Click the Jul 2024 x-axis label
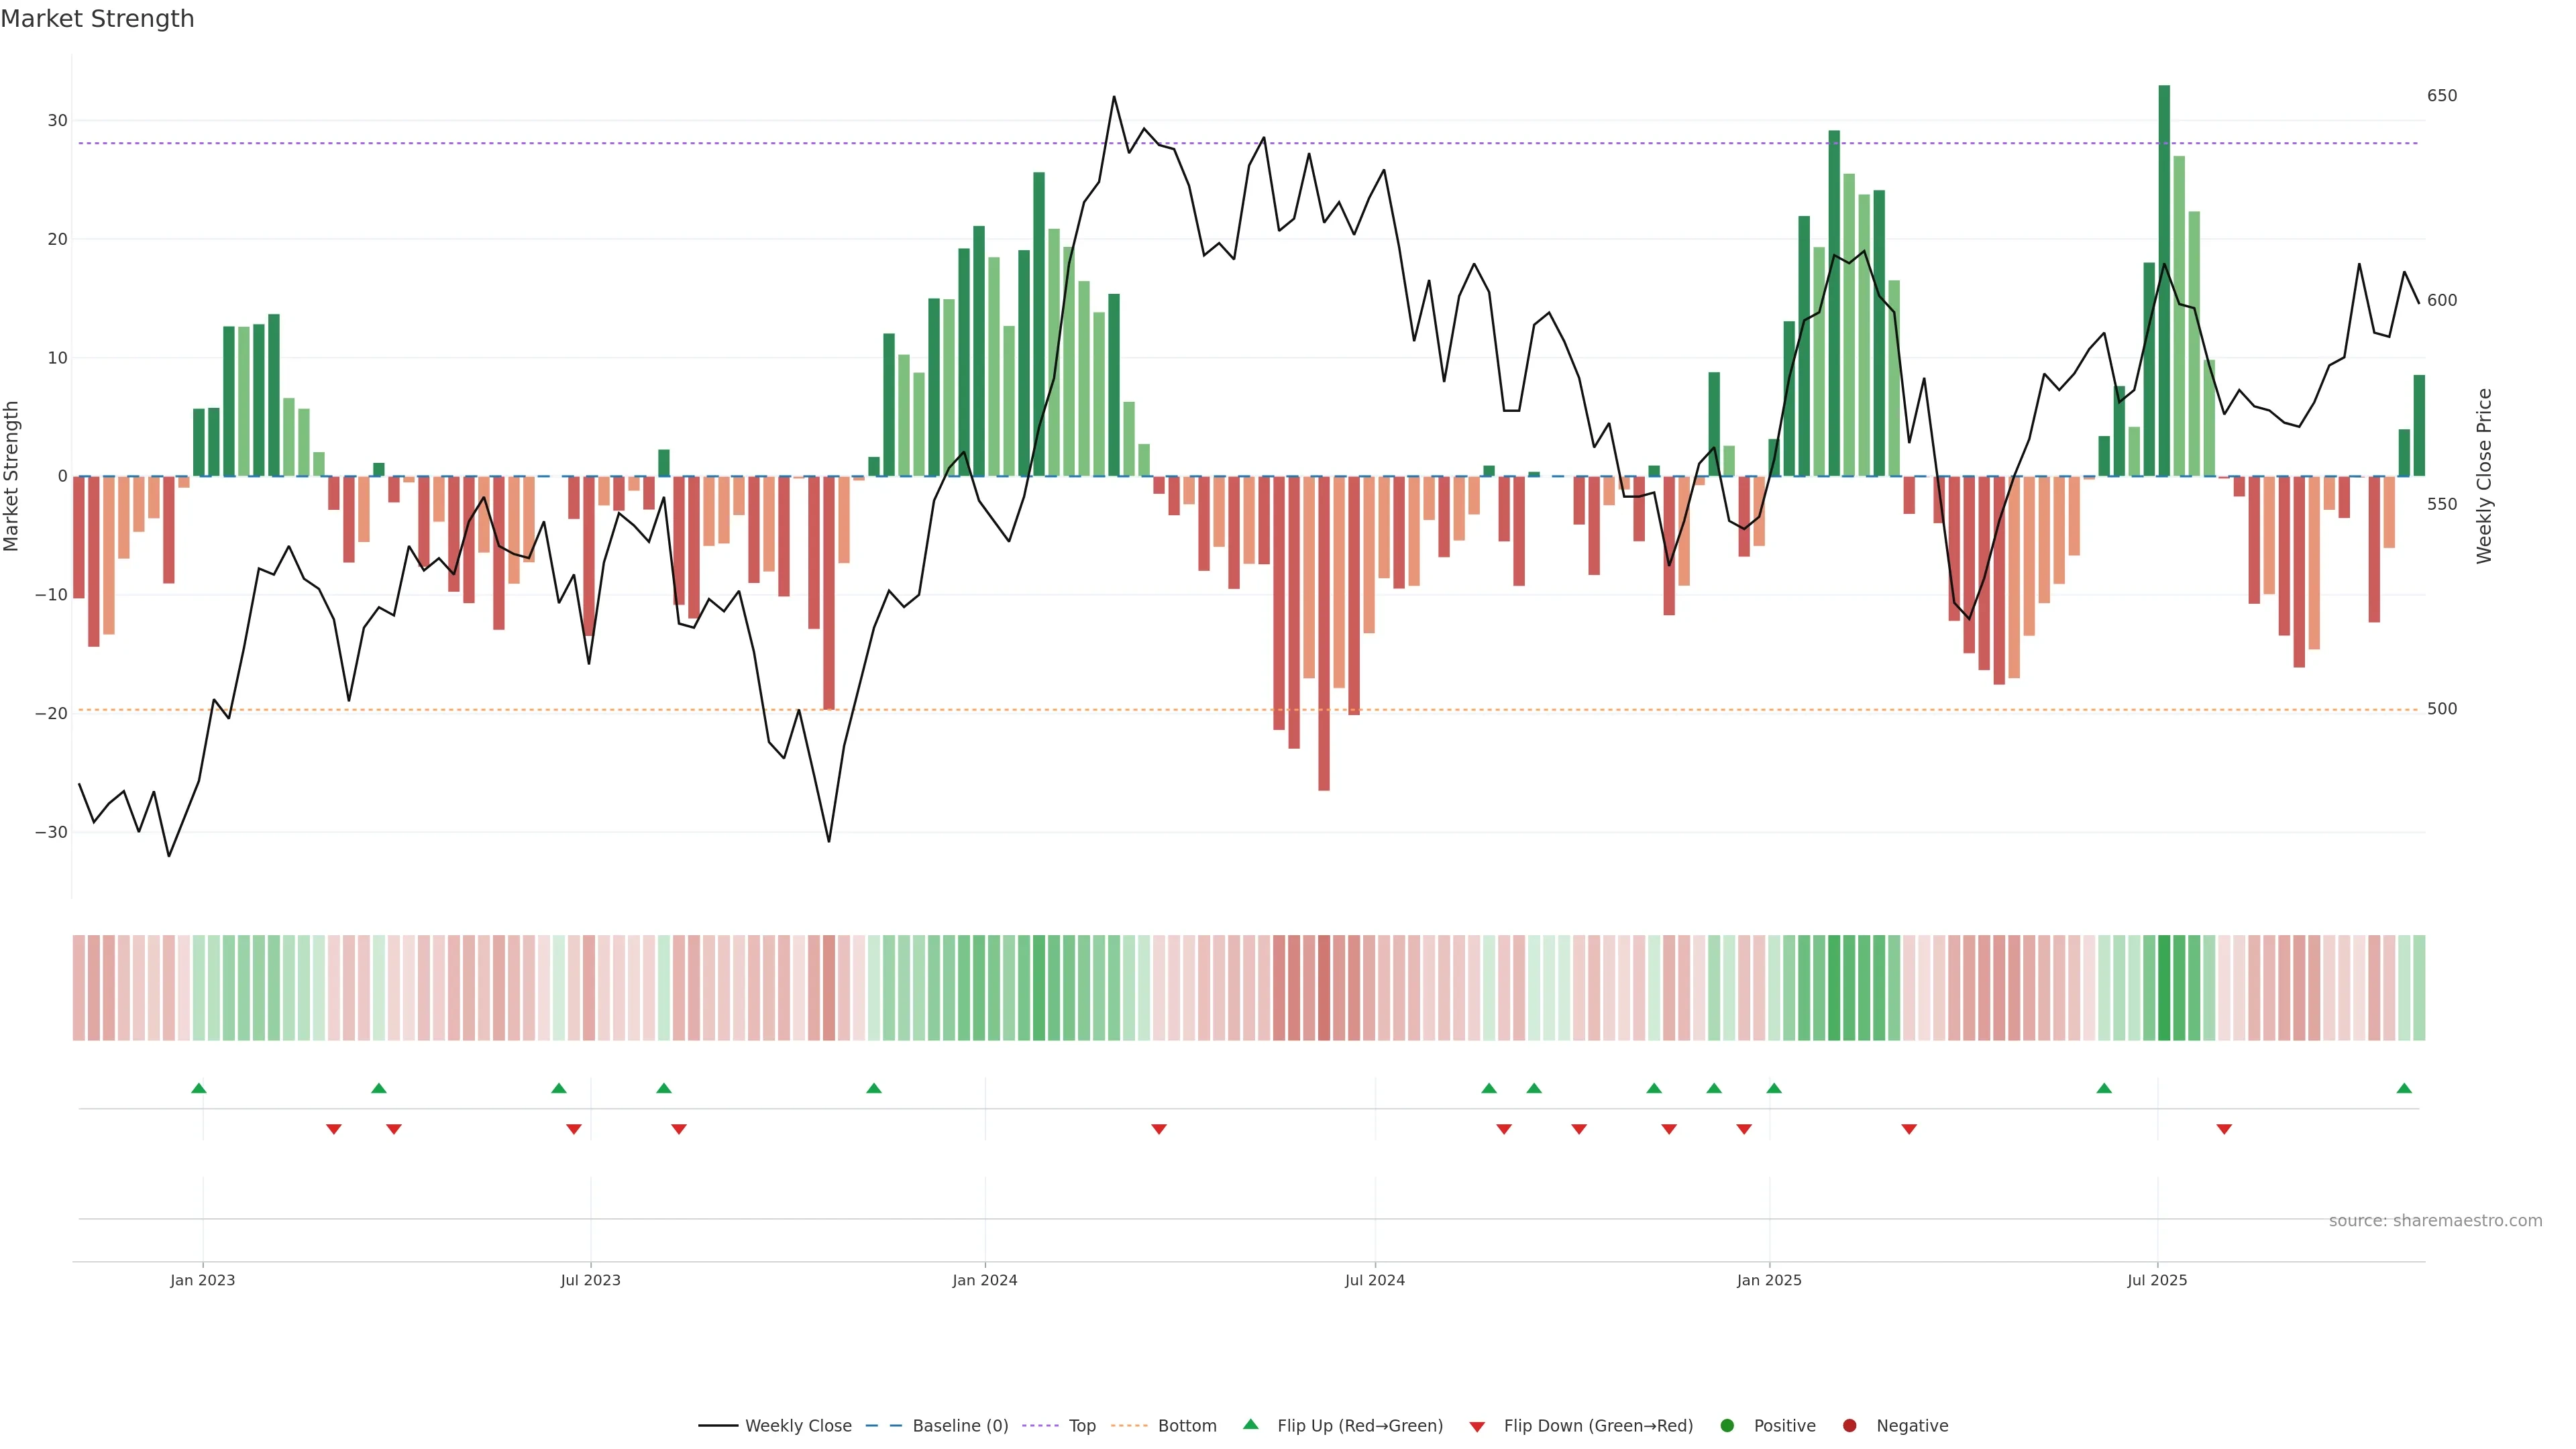Screen dimensions: 2576x1449 pos(1374,1280)
